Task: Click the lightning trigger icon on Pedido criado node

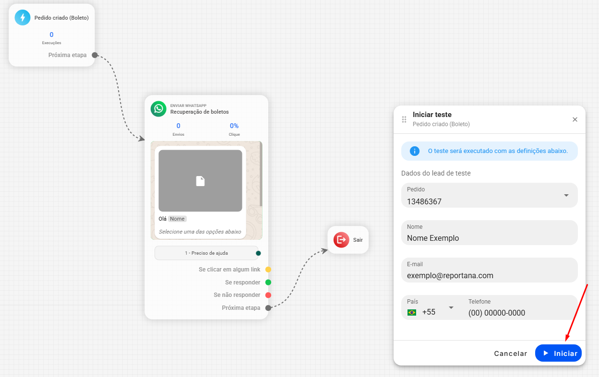Action: coord(23,18)
